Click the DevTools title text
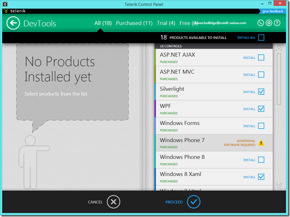Viewport: 290px width, 217px height. point(40,24)
